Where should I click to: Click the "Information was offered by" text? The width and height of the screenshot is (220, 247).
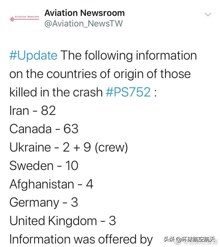[x=81, y=239]
